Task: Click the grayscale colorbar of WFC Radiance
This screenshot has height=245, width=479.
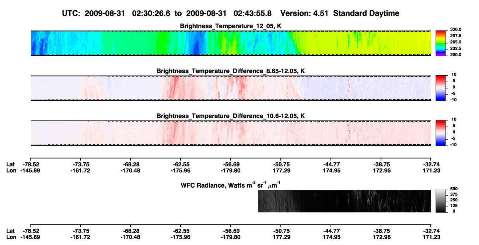Action: (x=441, y=201)
